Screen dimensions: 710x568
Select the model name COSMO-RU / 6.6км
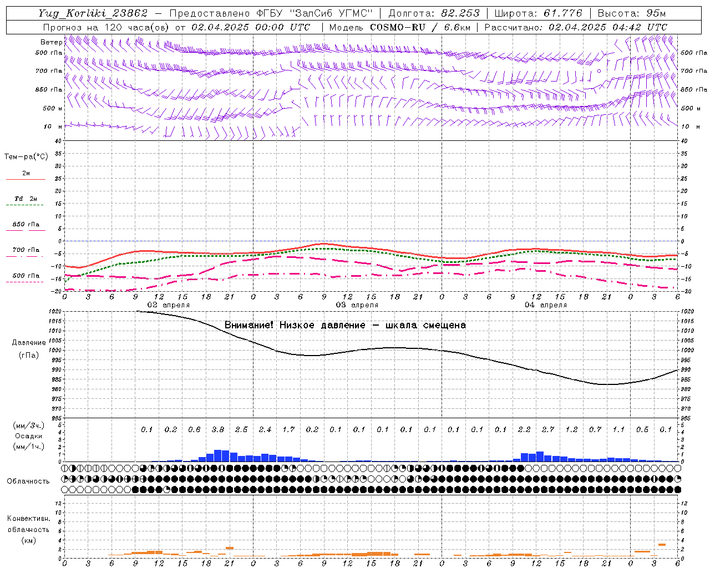[420, 27]
